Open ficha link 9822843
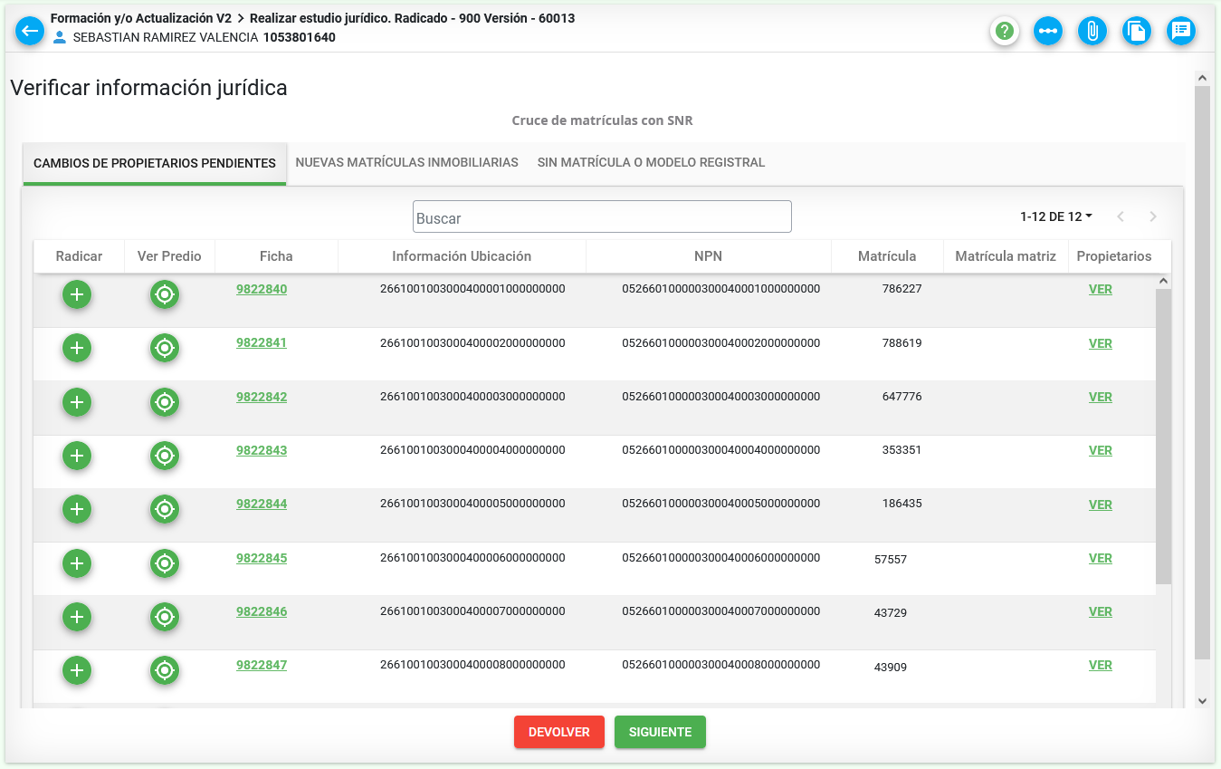Image resolution: width=1221 pixels, height=769 pixels. (x=262, y=450)
